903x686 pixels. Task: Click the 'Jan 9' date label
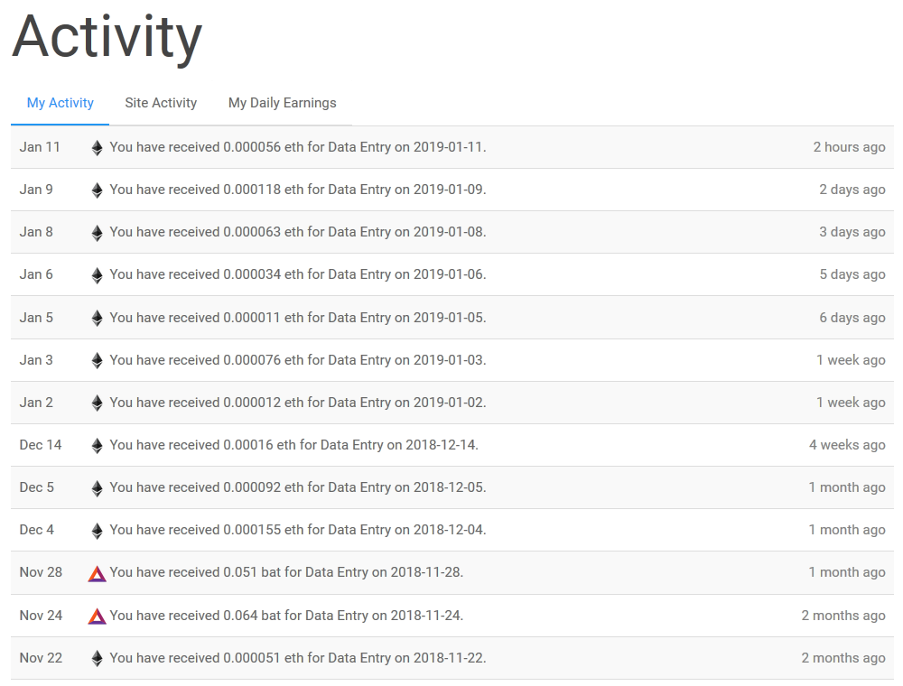(x=36, y=190)
